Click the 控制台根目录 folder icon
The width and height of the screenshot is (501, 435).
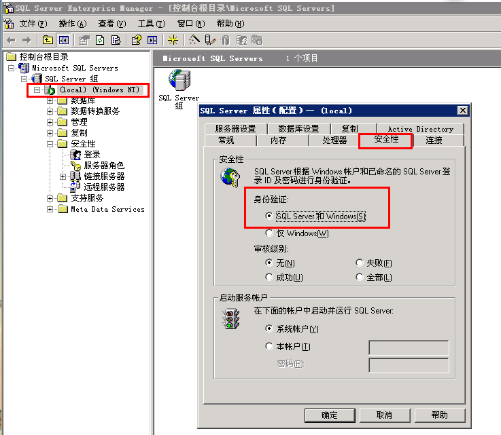point(11,57)
